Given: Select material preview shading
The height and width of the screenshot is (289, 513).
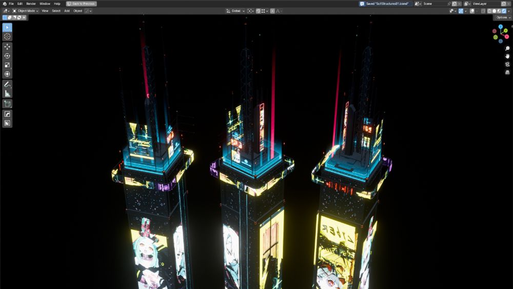Looking at the screenshot, I should (499, 11).
